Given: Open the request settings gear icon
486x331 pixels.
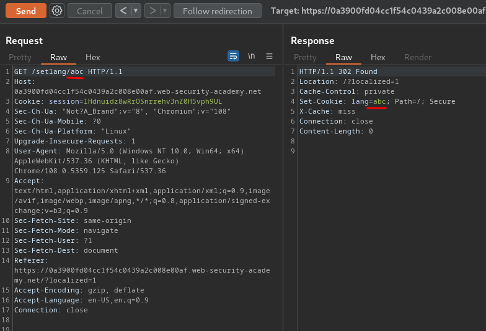Looking at the screenshot, I should pyautogui.click(x=57, y=11).
